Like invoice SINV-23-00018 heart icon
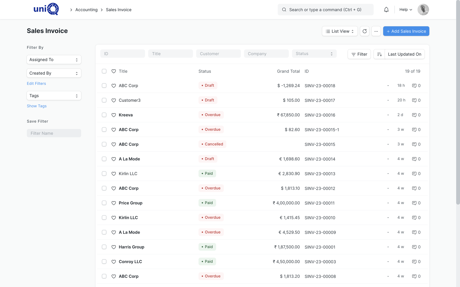This screenshot has height=287, width=460. tap(114, 86)
